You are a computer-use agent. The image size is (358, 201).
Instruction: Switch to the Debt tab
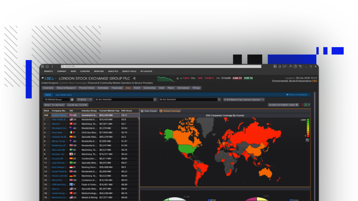[x=162, y=88]
